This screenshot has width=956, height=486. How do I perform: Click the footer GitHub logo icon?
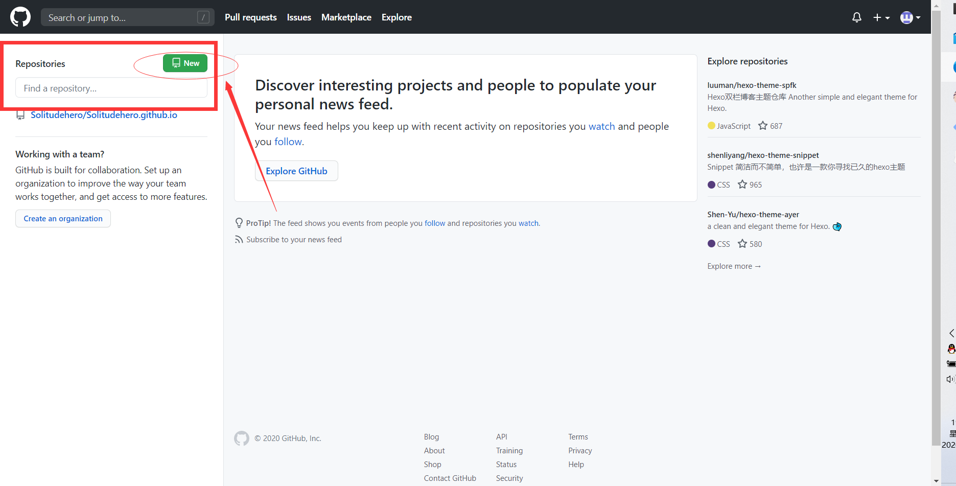(242, 438)
